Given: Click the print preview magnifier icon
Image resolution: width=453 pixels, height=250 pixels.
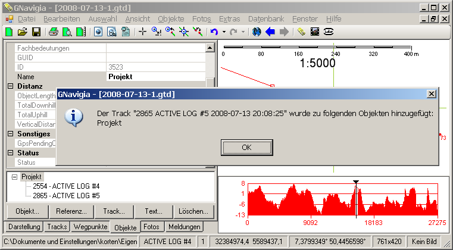Looking at the screenshot, I should coord(67,32).
